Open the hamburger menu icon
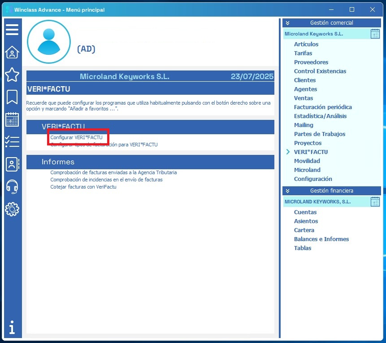Viewport: 386px width, 343px height. pos(12,30)
